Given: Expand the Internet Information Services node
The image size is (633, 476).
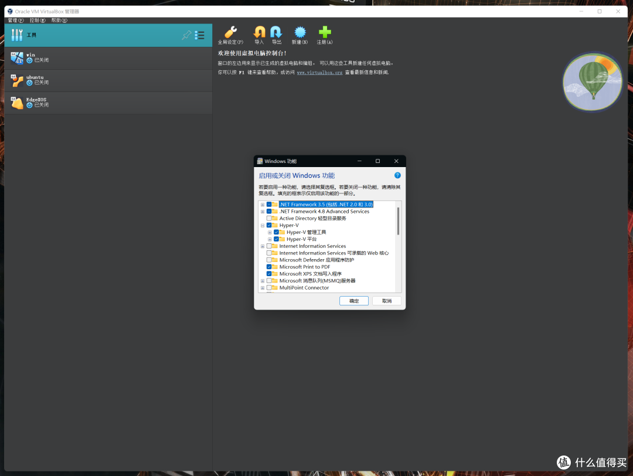Looking at the screenshot, I should point(263,246).
